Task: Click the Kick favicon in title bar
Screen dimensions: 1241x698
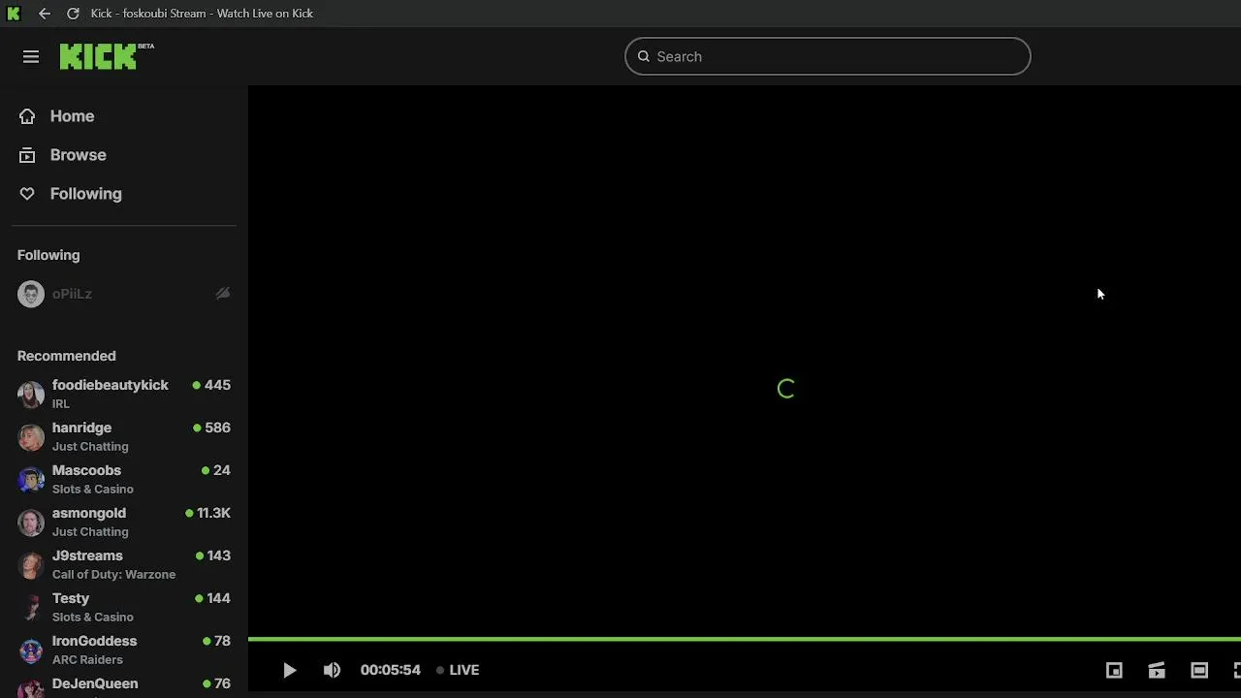Action: (14, 14)
